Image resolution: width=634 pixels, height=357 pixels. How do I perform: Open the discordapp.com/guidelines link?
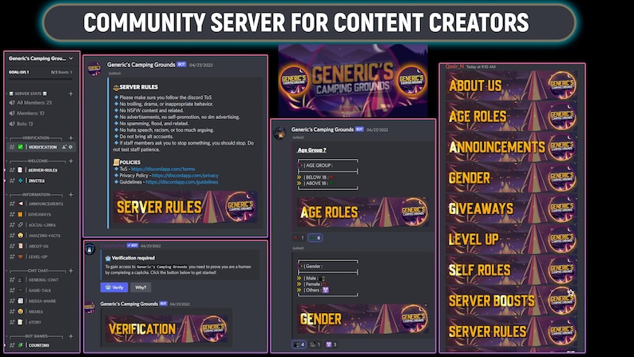coord(182,182)
